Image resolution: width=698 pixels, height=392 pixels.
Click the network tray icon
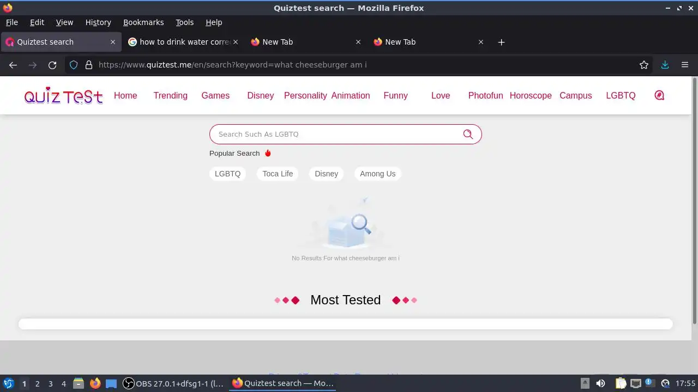coord(636,383)
